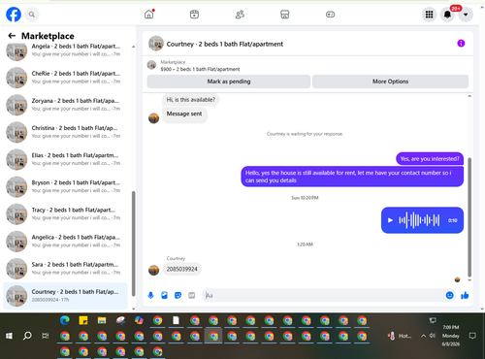Screen dimensions: 485x359
Task: Open the taskbar clock and date
Action: coord(451,336)
